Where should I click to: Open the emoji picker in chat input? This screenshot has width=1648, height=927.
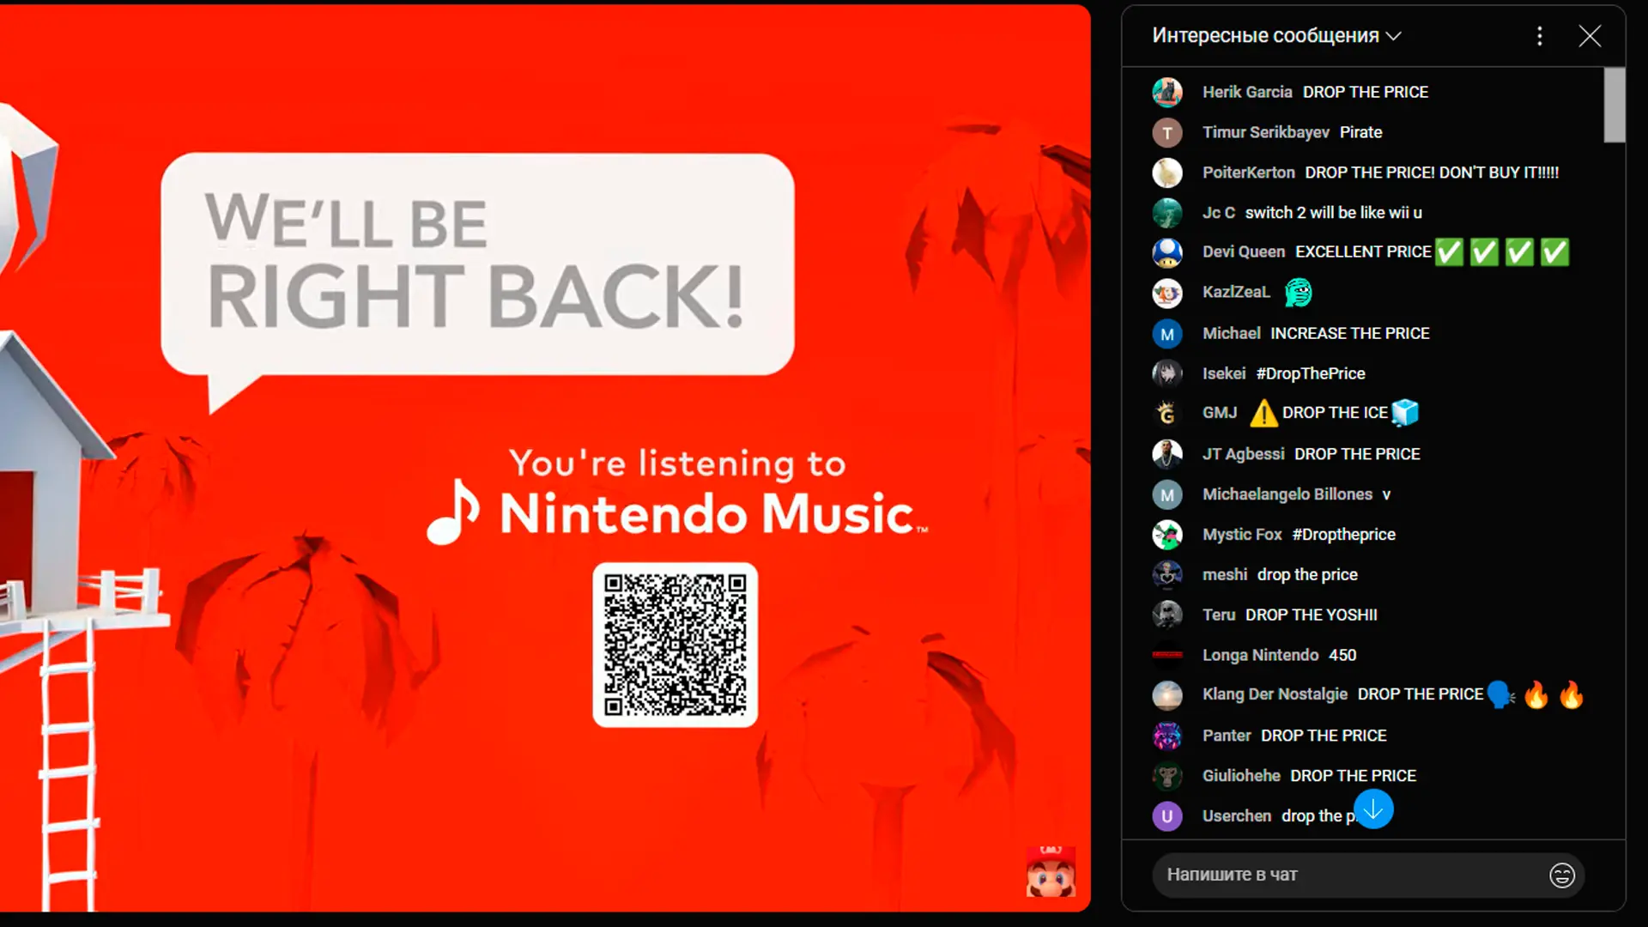pos(1562,875)
